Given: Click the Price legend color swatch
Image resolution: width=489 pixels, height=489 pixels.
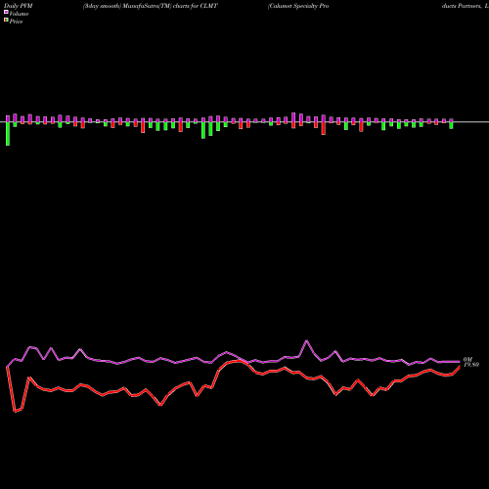Looking at the screenshot, I should 6,20.
